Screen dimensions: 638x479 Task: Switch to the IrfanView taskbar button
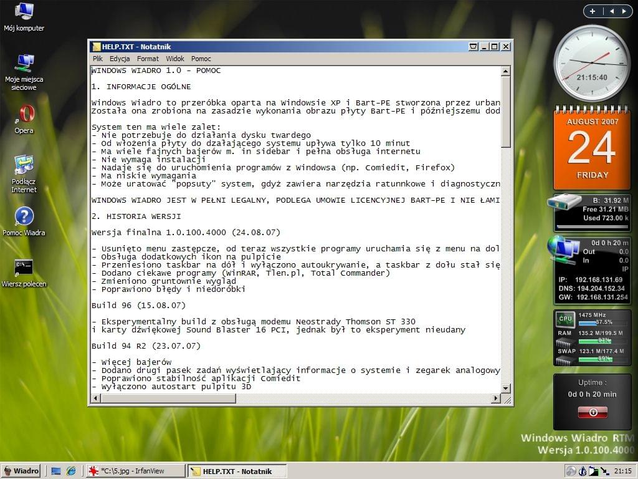[135, 472]
